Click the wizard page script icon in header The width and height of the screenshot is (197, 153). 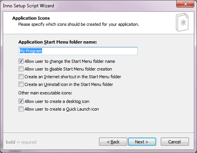point(182,22)
